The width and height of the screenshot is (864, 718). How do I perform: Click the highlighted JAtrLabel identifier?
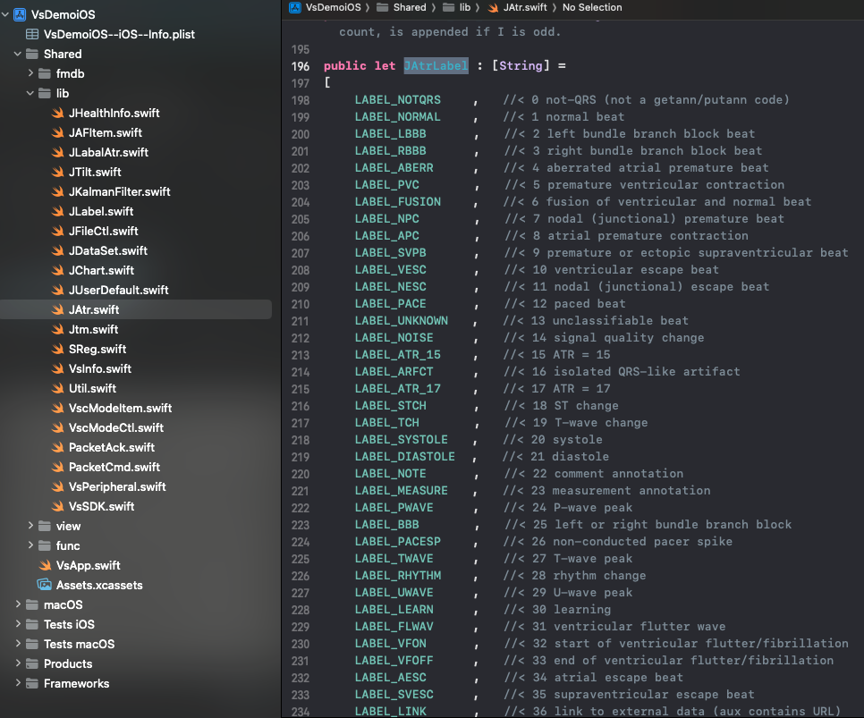436,66
